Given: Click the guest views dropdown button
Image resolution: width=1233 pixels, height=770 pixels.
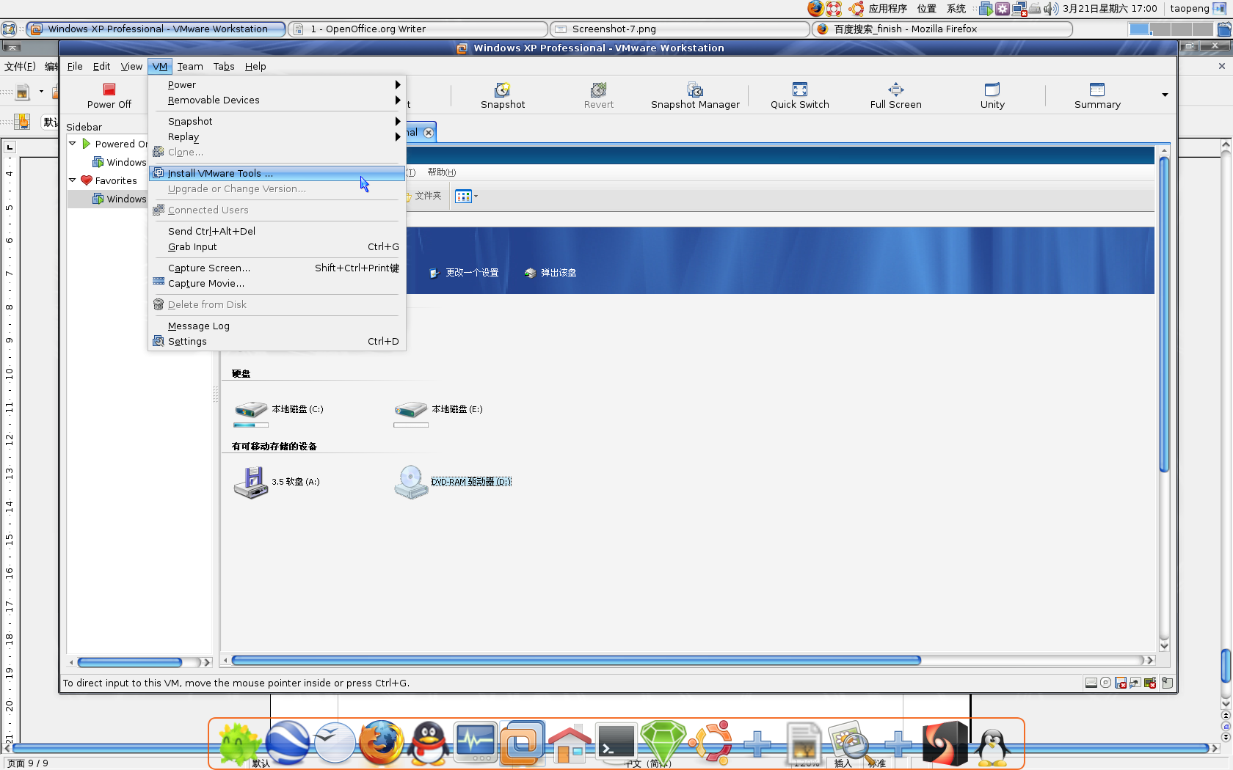Looking at the screenshot, I should (x=466, y=197).
